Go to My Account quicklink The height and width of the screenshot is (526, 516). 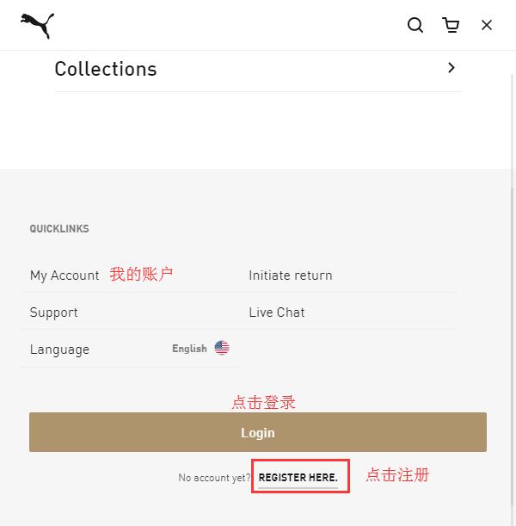(64, 275)
